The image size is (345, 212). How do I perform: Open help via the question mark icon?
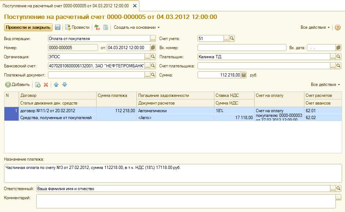point(338,28)
